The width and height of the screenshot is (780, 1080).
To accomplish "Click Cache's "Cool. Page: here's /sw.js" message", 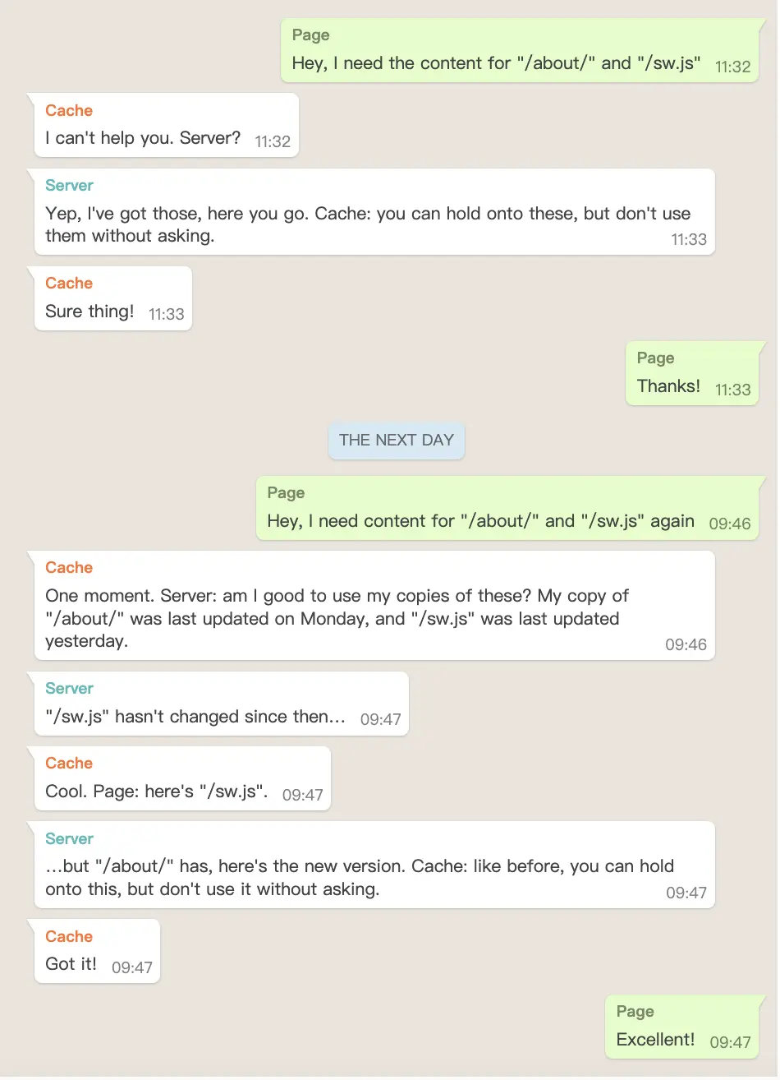I will 182,778.
